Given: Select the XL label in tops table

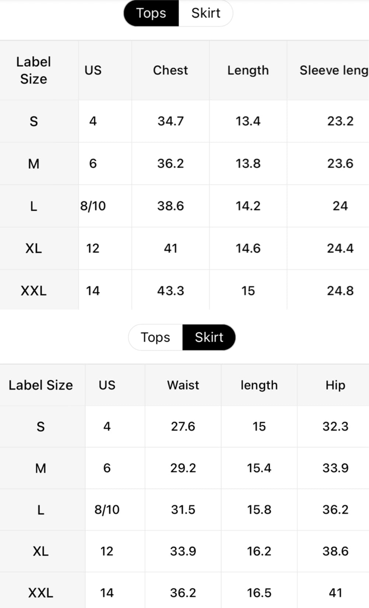Looking at the screenshot, I should 34,248.
